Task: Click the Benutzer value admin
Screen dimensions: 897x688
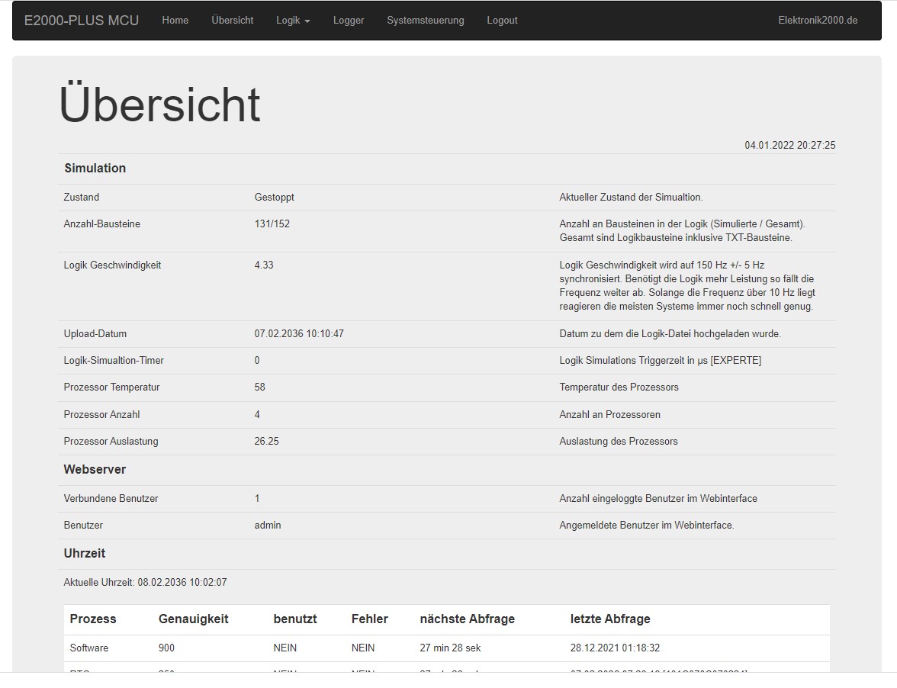Action: [268, 526]
